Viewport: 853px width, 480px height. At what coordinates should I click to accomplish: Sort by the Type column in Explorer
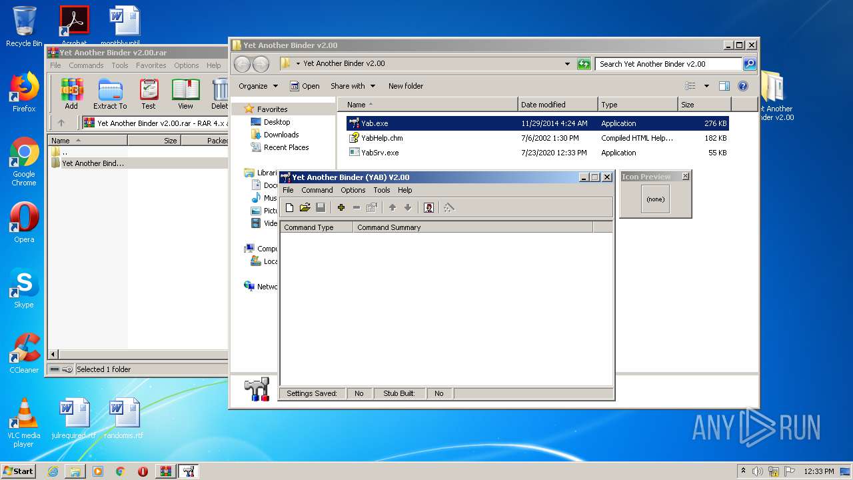click(x=638, y=105)
